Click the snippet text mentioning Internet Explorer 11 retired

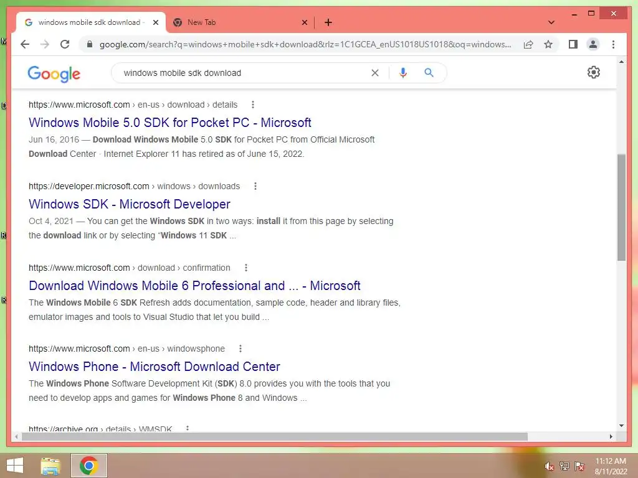[204, 154]
